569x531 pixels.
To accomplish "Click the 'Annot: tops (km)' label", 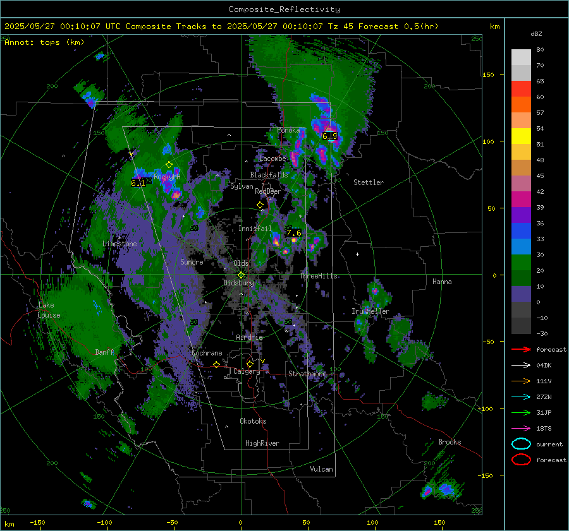I will (44, 42).
